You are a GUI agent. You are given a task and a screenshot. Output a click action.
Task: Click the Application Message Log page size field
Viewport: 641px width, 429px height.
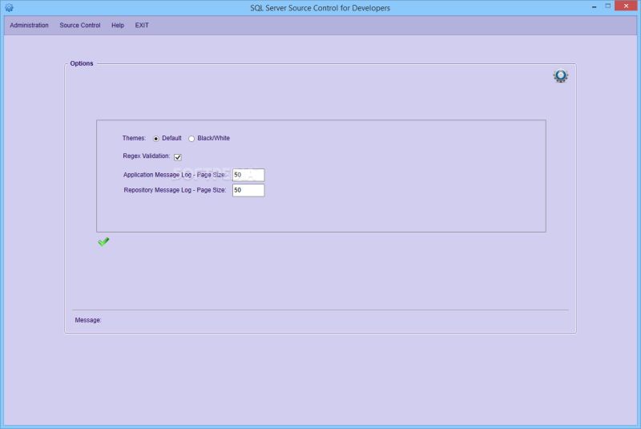click(248, 175)
